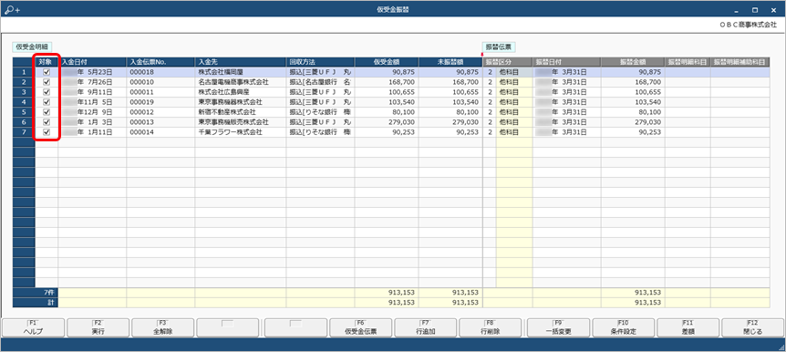The image size is (786, 352).
Task: Toggle 対象 checkbox for 千葉フラワー株式会社
Action: (x=47, y=132)
